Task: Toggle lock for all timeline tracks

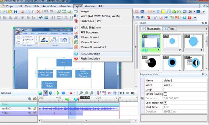Action: 35,99
